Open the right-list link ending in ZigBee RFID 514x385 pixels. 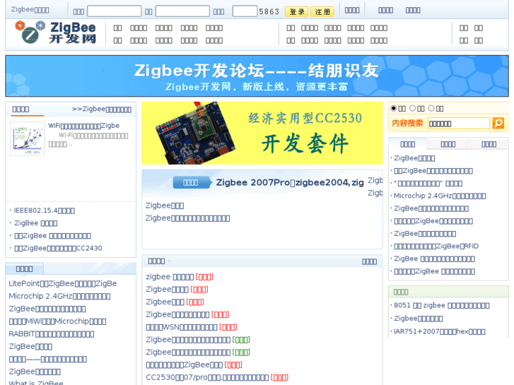(436, 246)
